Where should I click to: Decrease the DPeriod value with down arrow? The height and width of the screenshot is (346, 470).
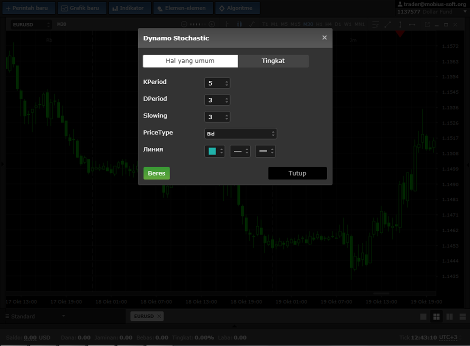[x=227, y=102]
